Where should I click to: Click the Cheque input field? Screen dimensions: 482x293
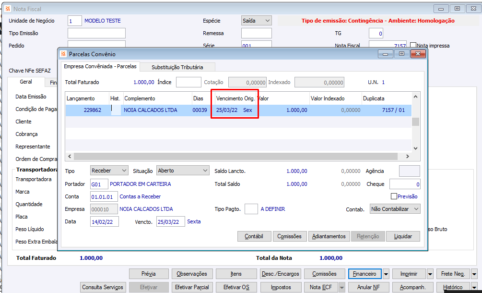click(x=404, y=184)
